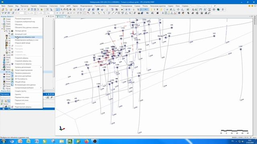Open OBS from the taskbar
This screenshot has width=257, height=144.
95,141
